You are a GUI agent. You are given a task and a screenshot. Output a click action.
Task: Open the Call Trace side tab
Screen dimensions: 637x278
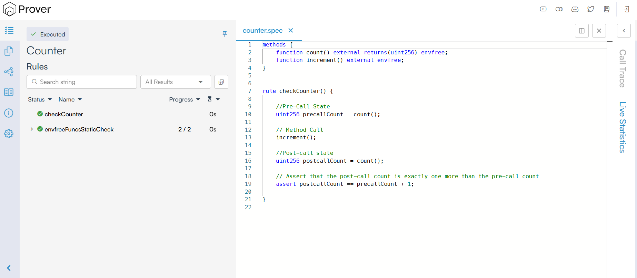pos(623,68)
